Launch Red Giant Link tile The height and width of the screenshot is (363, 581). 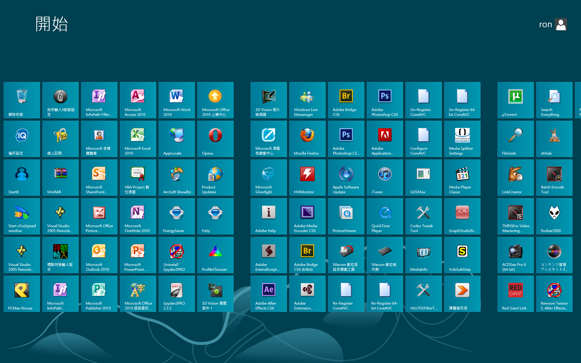(x=515, y=294)
